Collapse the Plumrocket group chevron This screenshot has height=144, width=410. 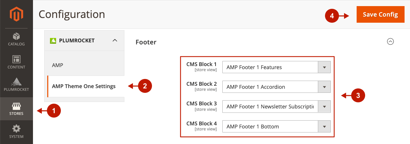coord(115,40)
